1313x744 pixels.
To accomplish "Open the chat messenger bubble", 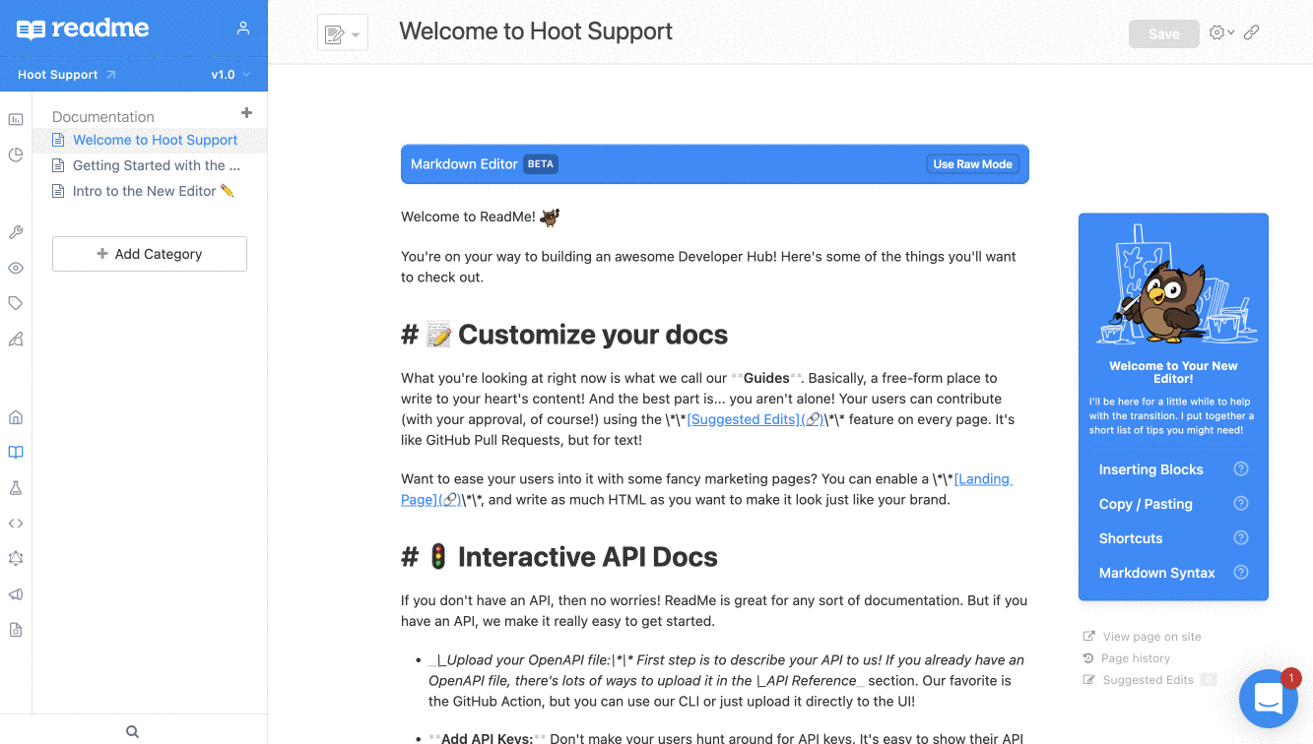I will [x=1269, y=699].
